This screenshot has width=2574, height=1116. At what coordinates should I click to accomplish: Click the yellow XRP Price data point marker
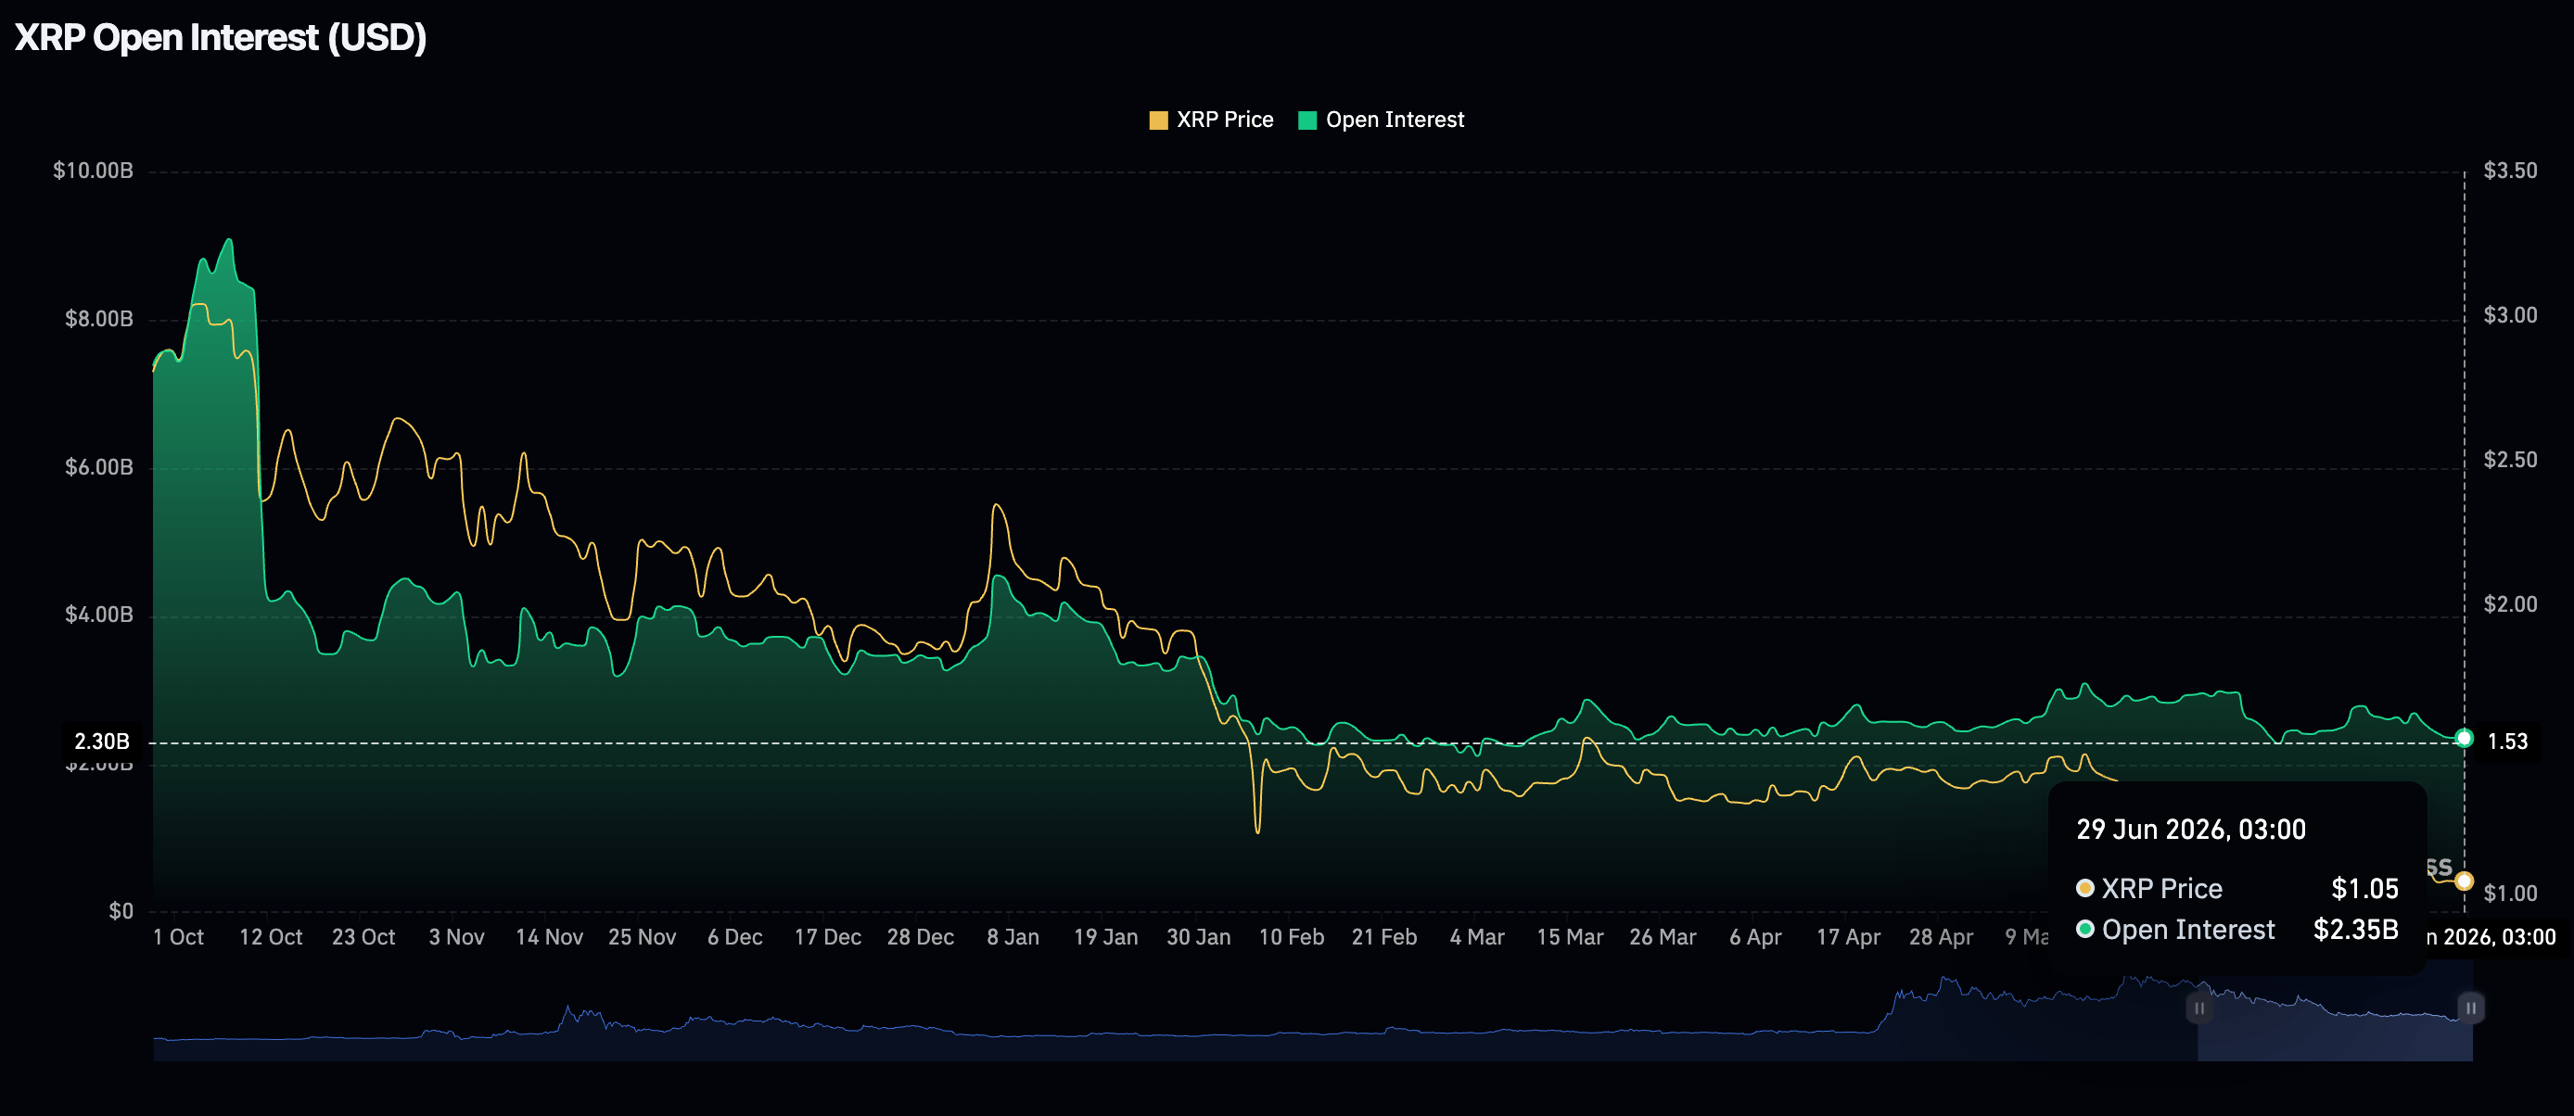2464,881
